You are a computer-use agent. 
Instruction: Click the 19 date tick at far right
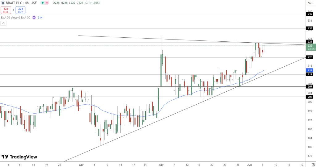point(302,165)
